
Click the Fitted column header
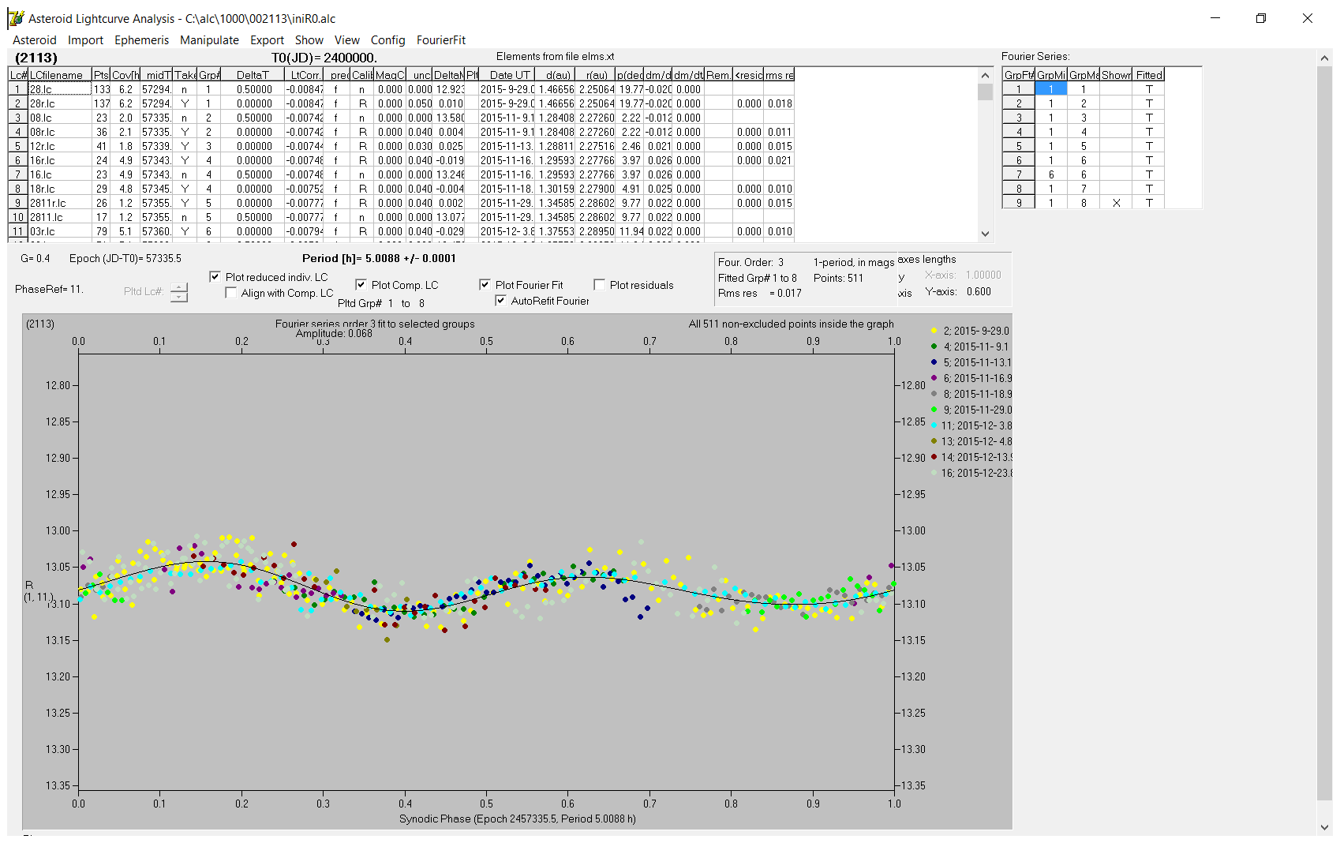tap(1149, 75)
